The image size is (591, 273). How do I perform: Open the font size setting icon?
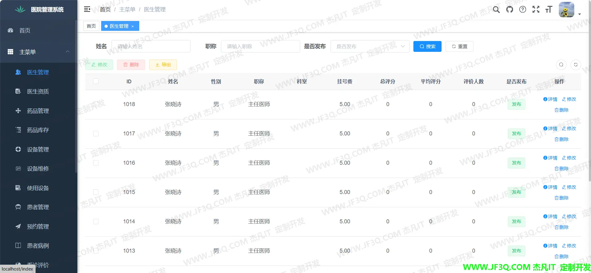point(549,10)
